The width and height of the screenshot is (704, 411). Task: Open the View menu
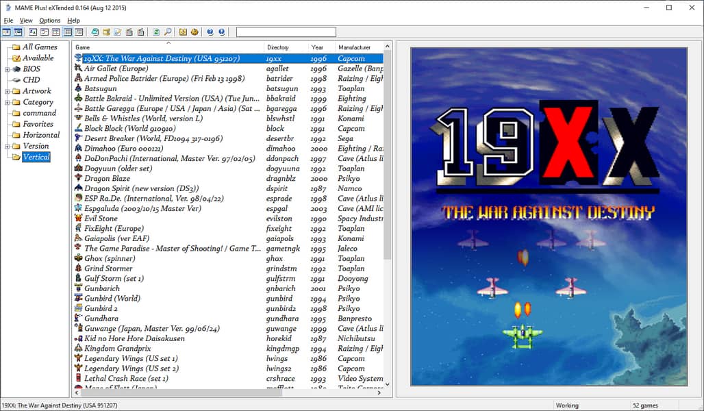pyautogui.click(x=26, y=21)
